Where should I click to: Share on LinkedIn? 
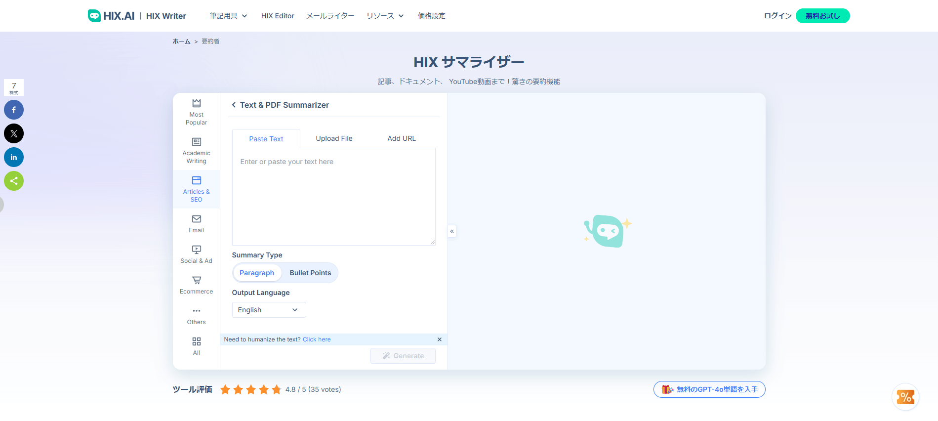[14, 157]
